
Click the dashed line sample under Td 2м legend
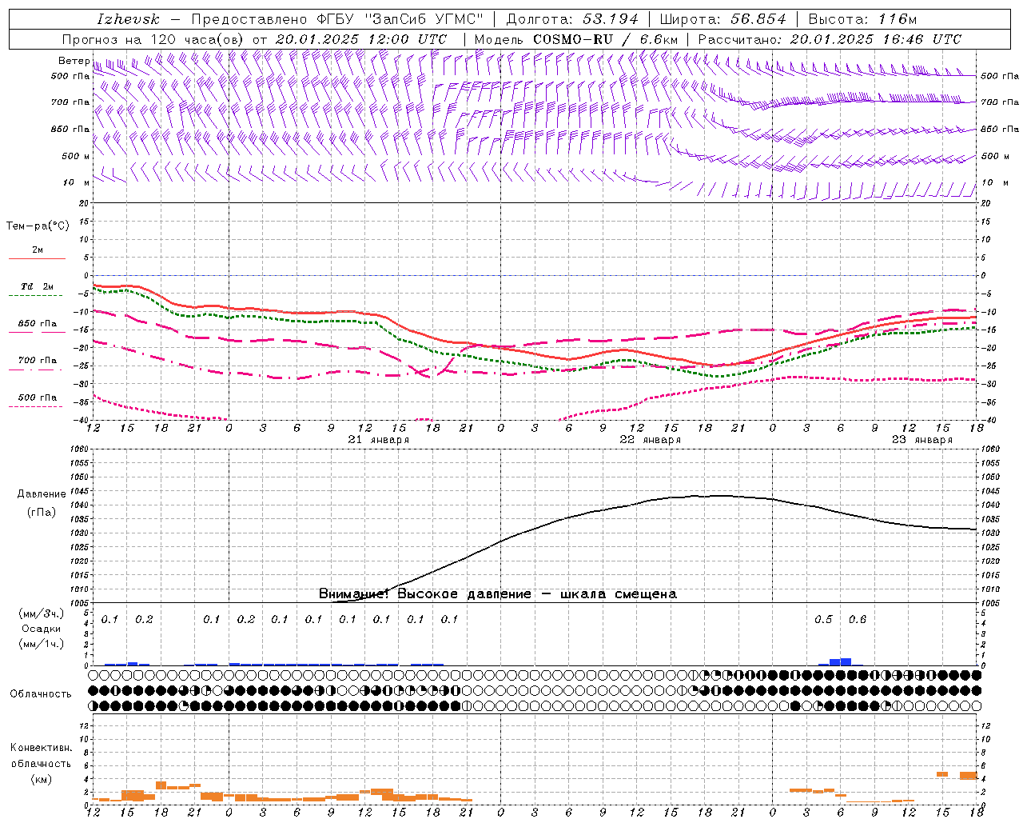pyautogui.click(x=37, y=296)
